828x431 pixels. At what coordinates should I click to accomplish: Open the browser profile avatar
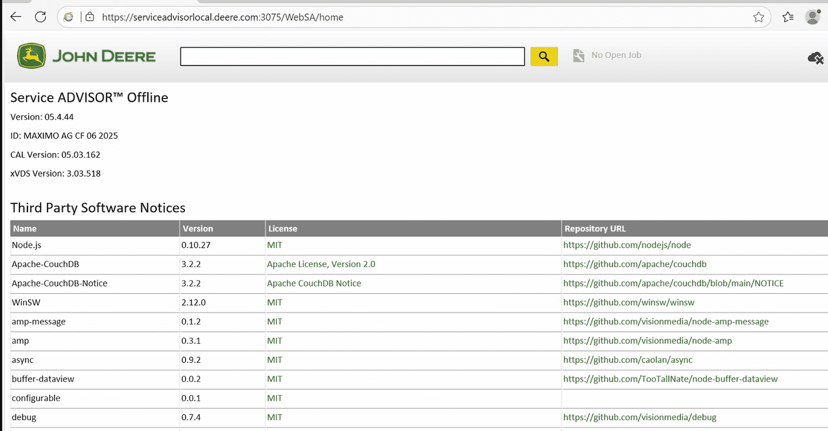point(812,17)
